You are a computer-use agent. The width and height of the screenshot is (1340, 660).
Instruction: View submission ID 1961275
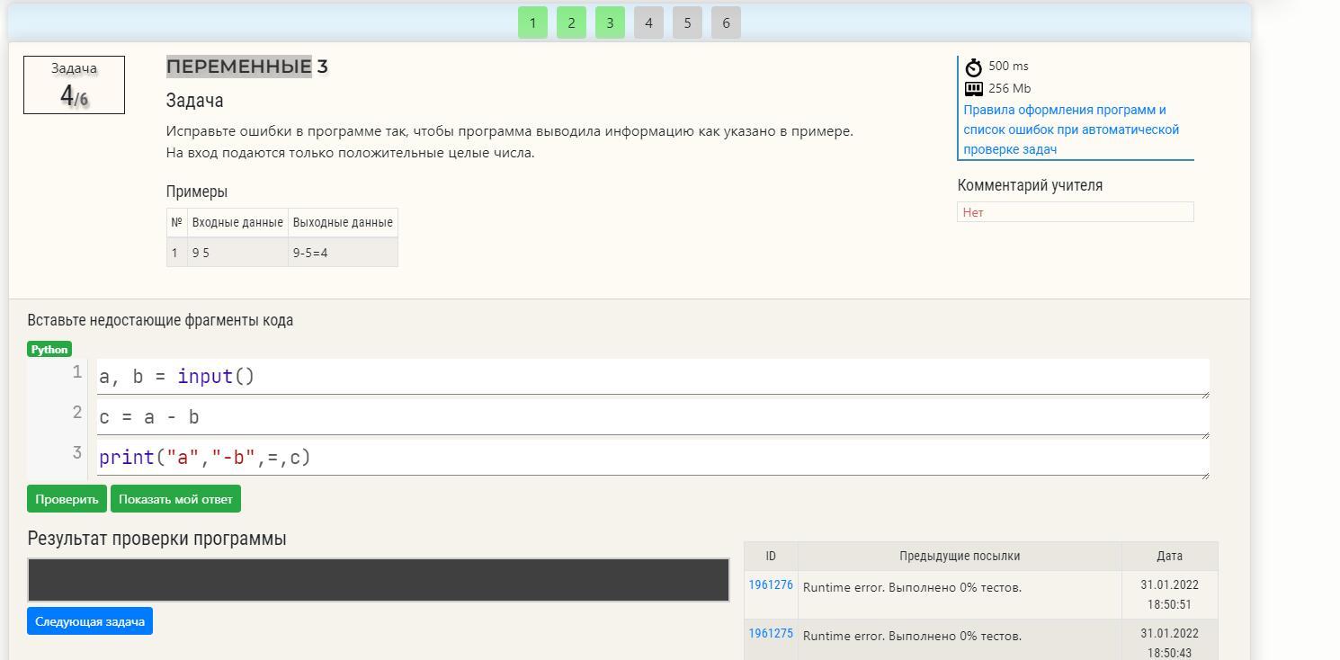coord(771,634)
